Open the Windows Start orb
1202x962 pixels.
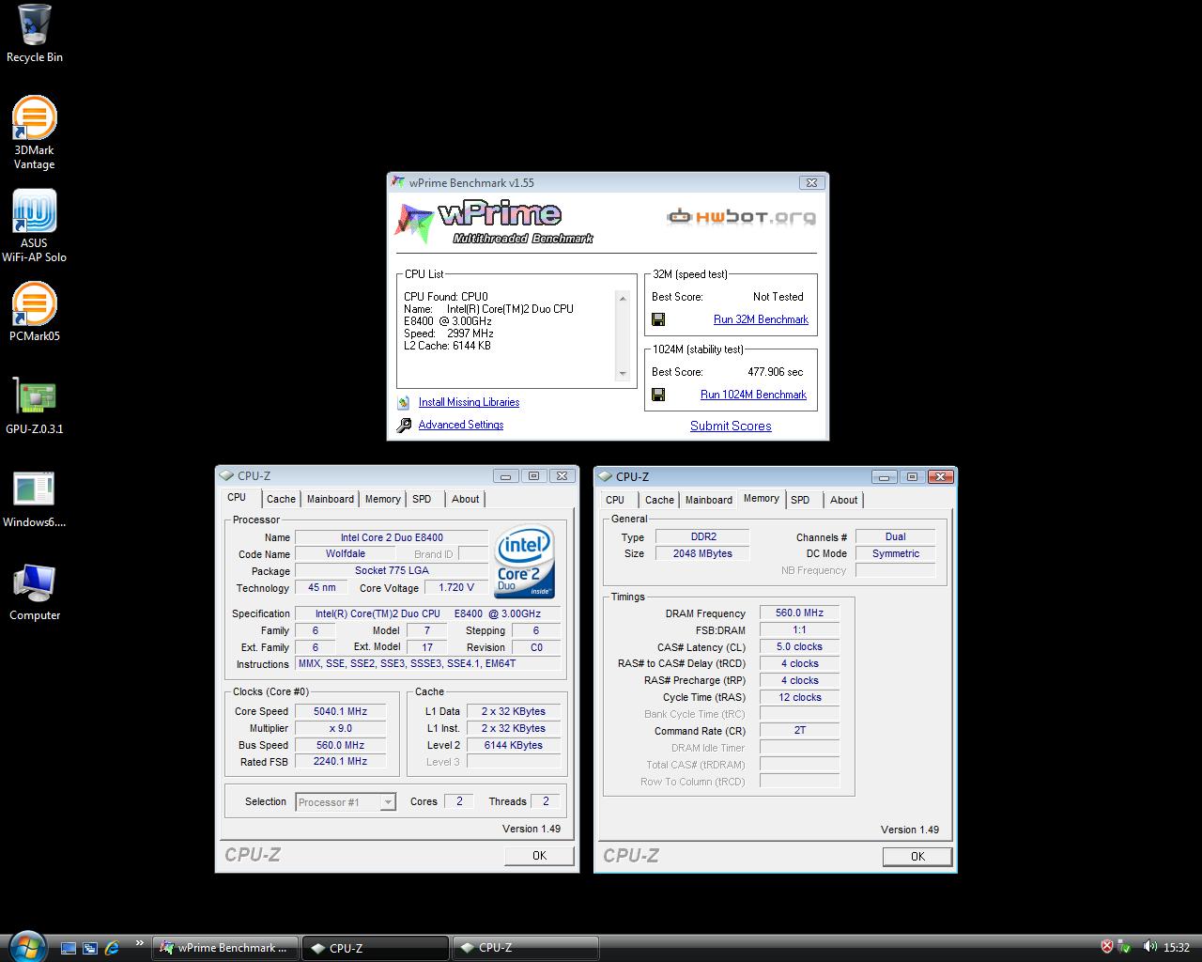coord(25,946)
